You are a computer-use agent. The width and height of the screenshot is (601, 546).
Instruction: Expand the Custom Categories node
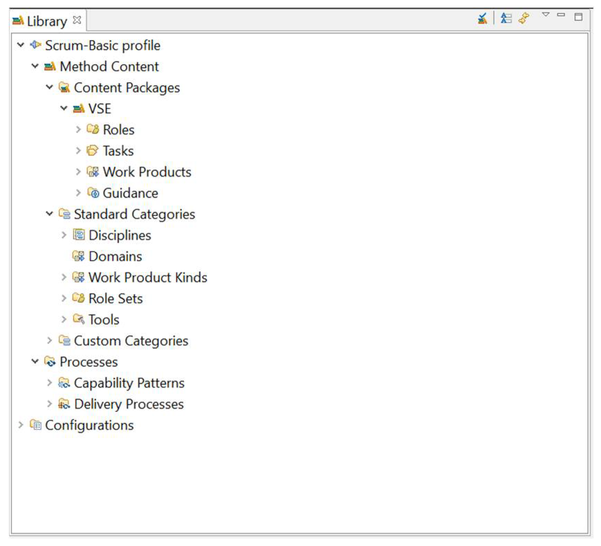(49, 340)
